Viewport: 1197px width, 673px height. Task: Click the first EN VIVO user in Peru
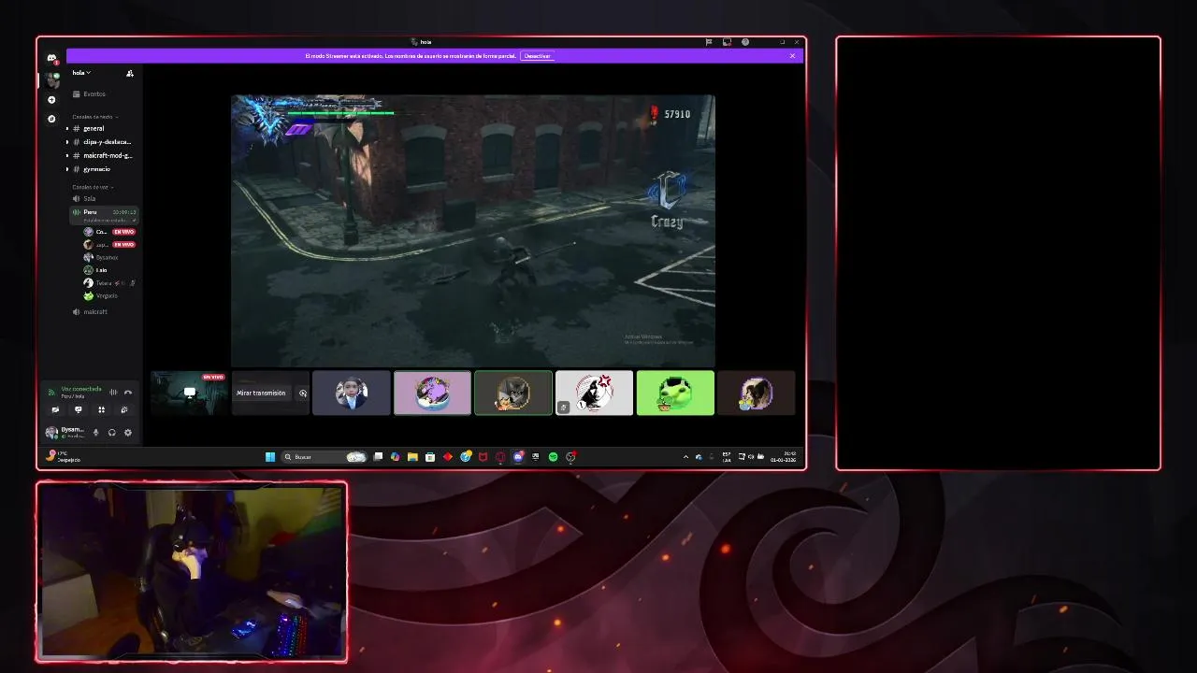(x=109, y=232)
